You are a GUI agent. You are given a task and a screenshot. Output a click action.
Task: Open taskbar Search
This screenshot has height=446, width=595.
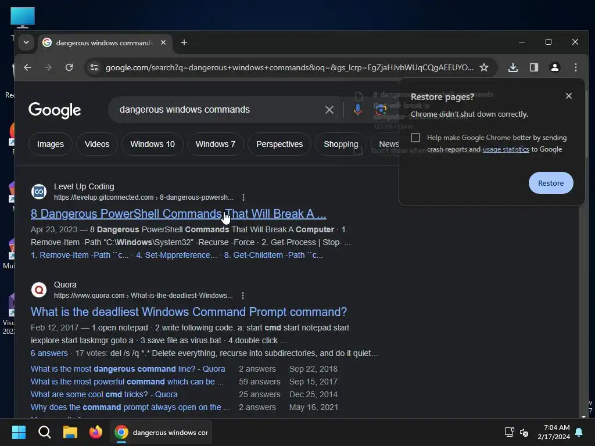pyautogui.click(x=44, y=432)
